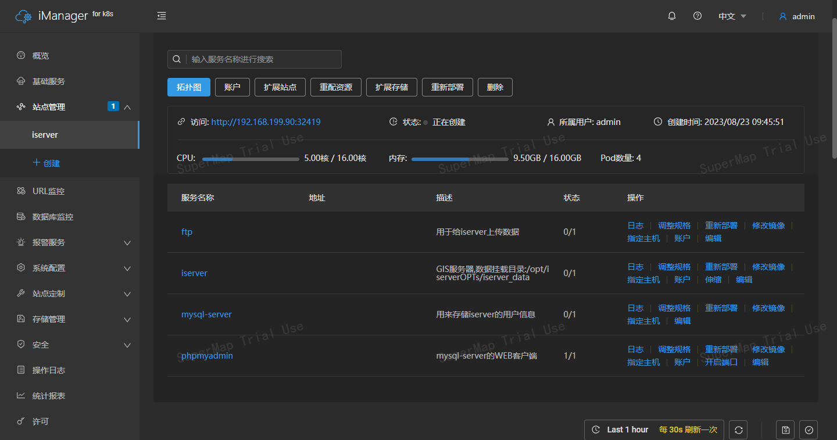Click 编辑 for the phpmyadmin service
Viewport: 837px width, 440px height.
(x=760, y=362)
